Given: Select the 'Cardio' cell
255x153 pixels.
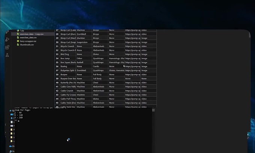Looking at the screenshot, I should [x=100, y=66].
